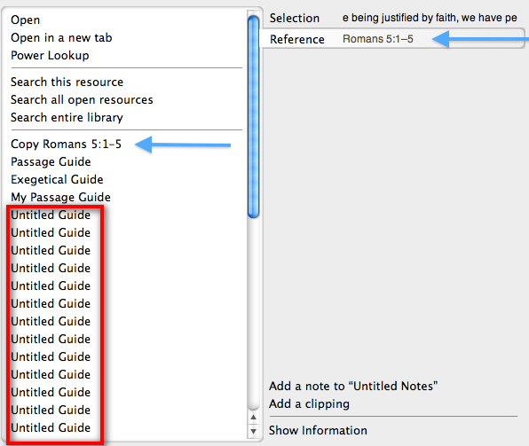
Task: Open the Exegetical Guide entry
Action: click(x=57, y=179)
